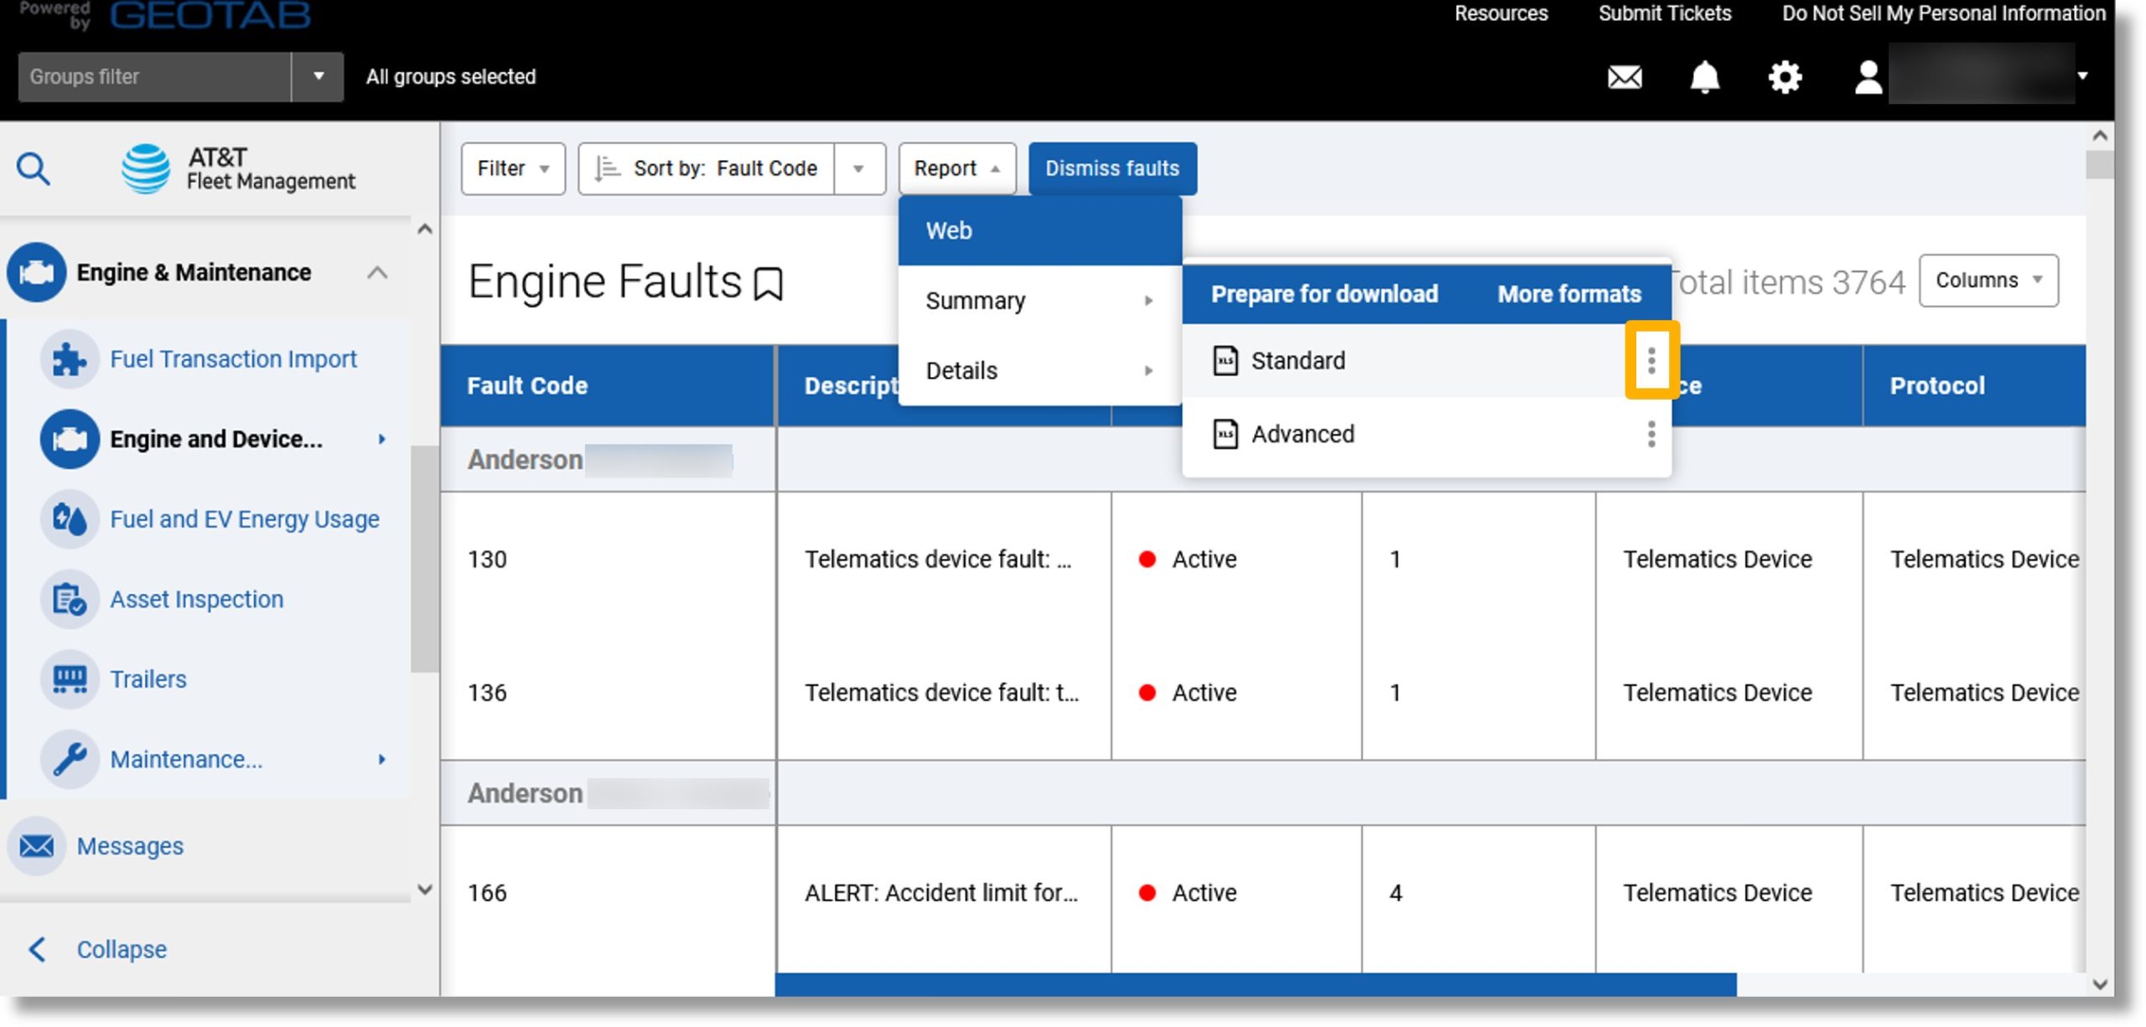Click the Dismiss faults button
This screenshot has height=1027, width=2146.
click(x=1112, y=168)
